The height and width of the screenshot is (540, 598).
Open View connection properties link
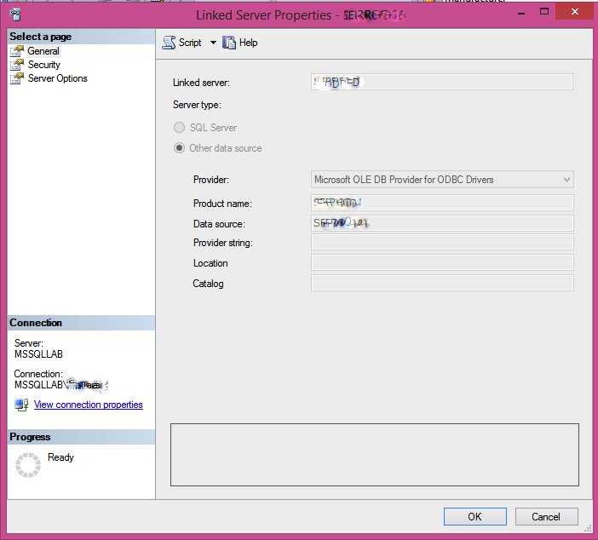(88, 405)
